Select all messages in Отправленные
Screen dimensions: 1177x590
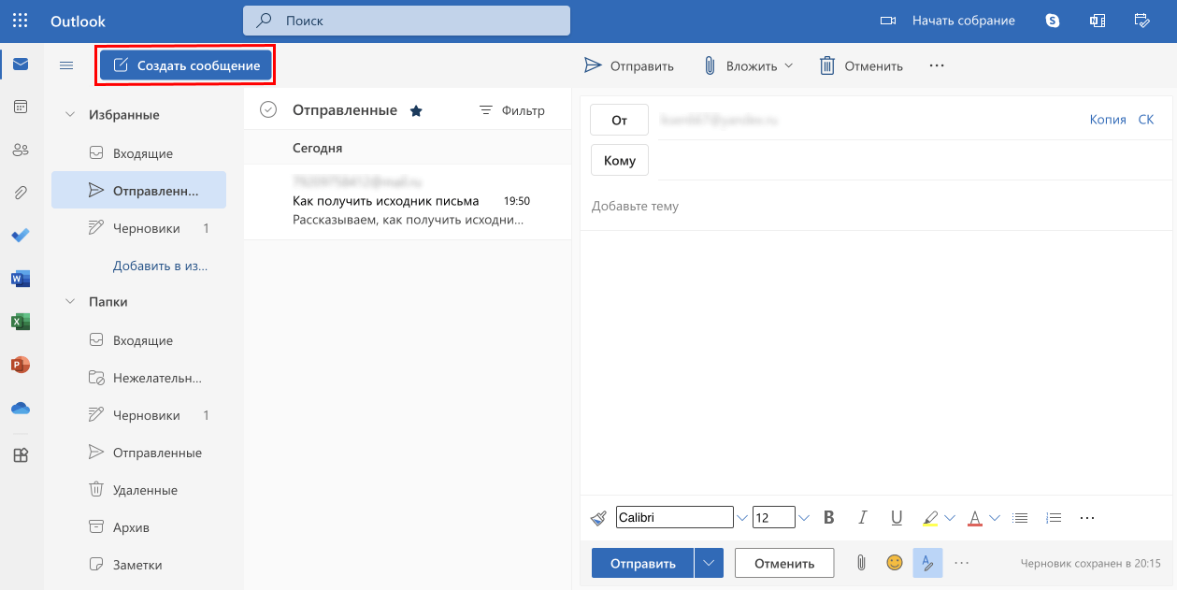pos(268,109)
